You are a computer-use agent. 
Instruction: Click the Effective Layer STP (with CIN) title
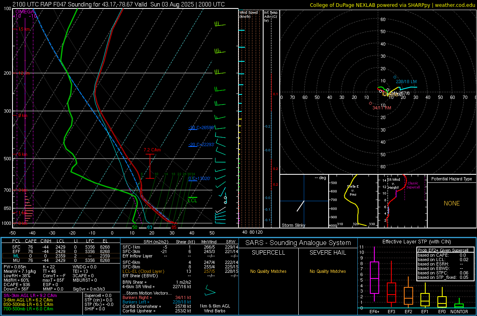417,242
